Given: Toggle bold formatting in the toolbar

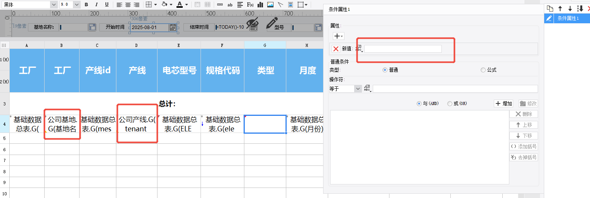Looking at the screenshot, I should [x=86, y=5].
